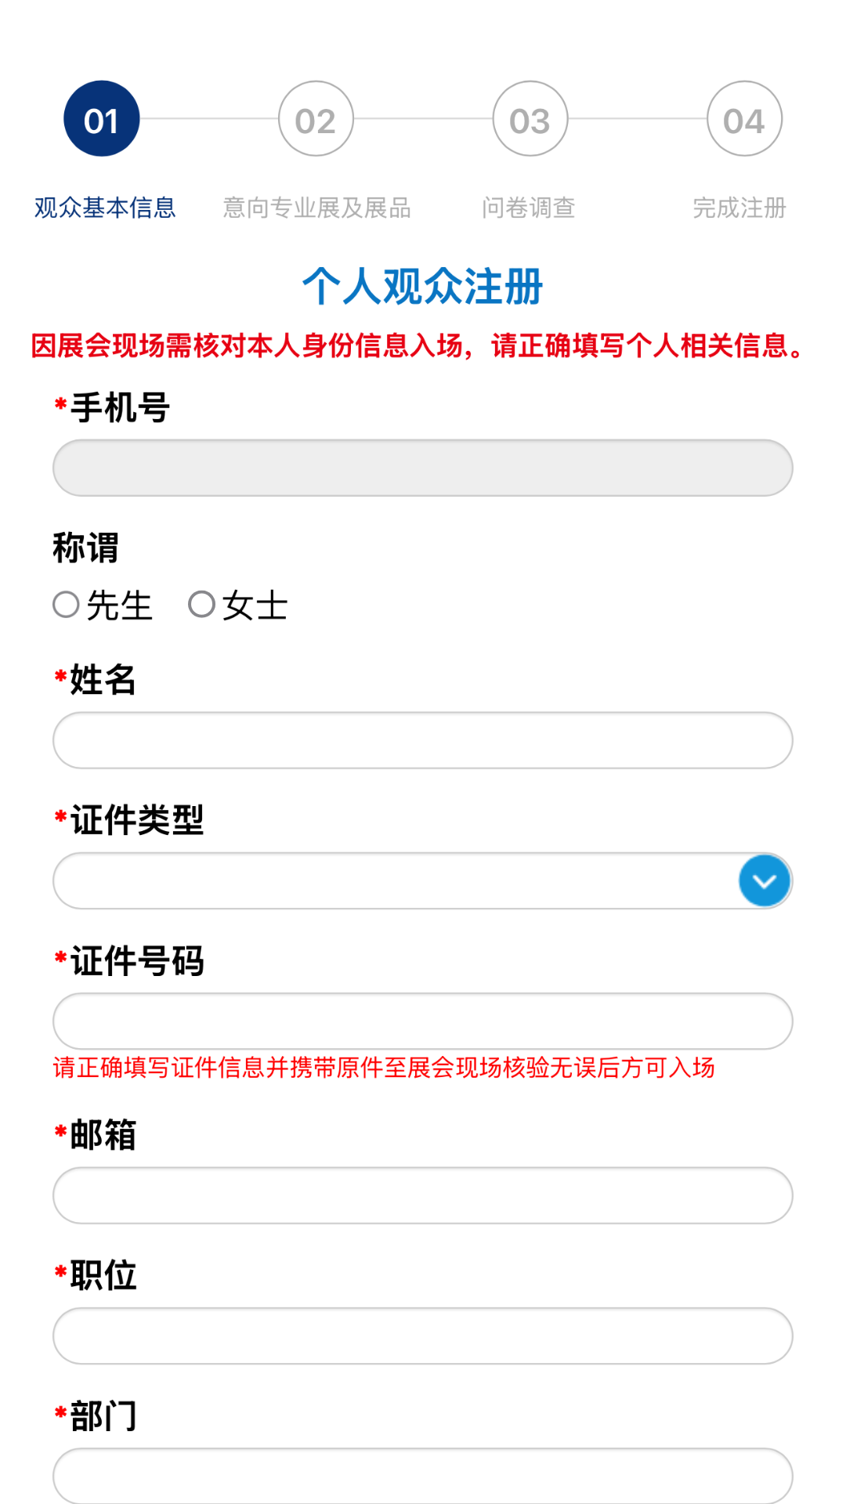Go to the 完成注册 step label
The height and width of the screenshot is (1504, 846).
(x=739, y=208)
